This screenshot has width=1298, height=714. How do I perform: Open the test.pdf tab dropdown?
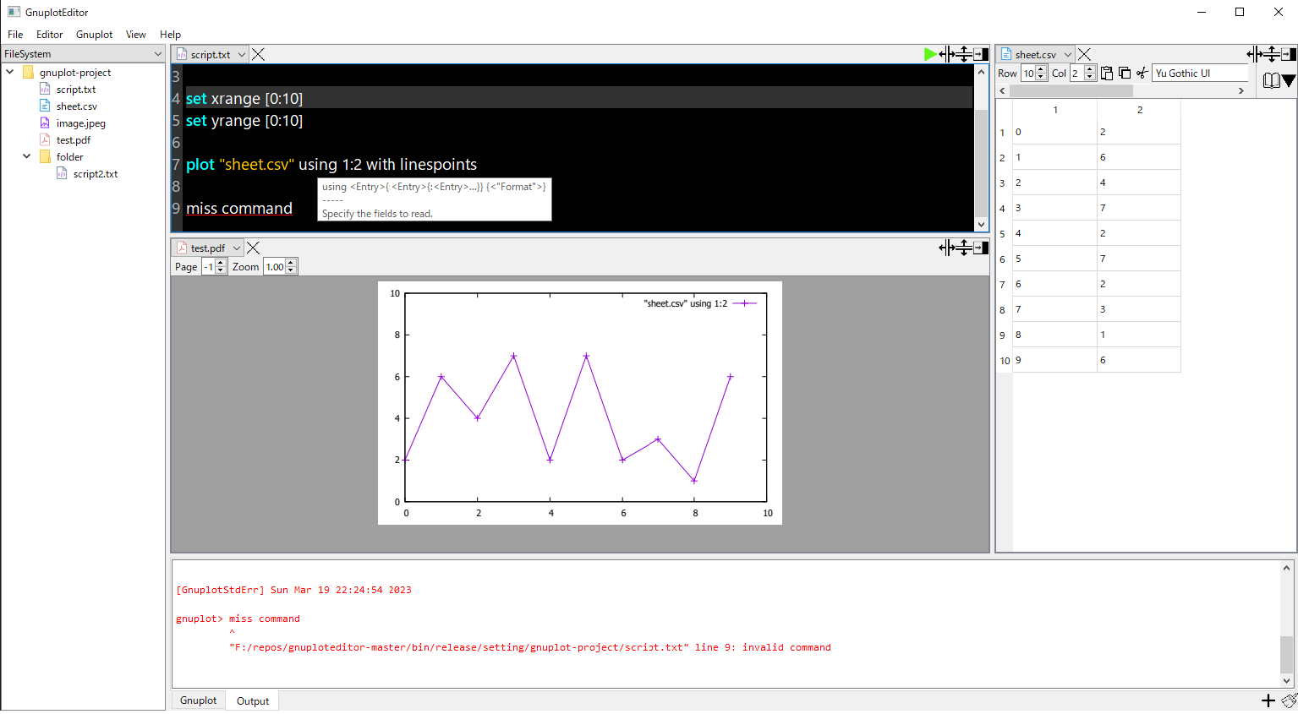point(237,248)
